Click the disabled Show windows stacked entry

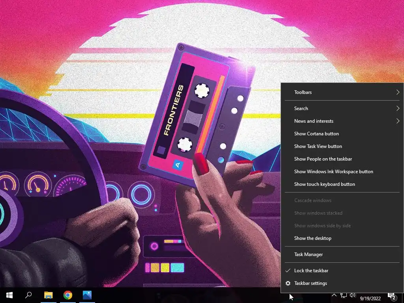(342, 213)
